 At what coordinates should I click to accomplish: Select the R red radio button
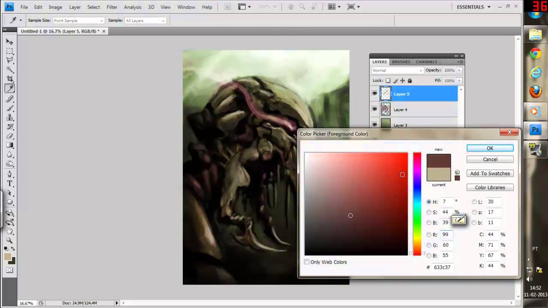(429, 234)
